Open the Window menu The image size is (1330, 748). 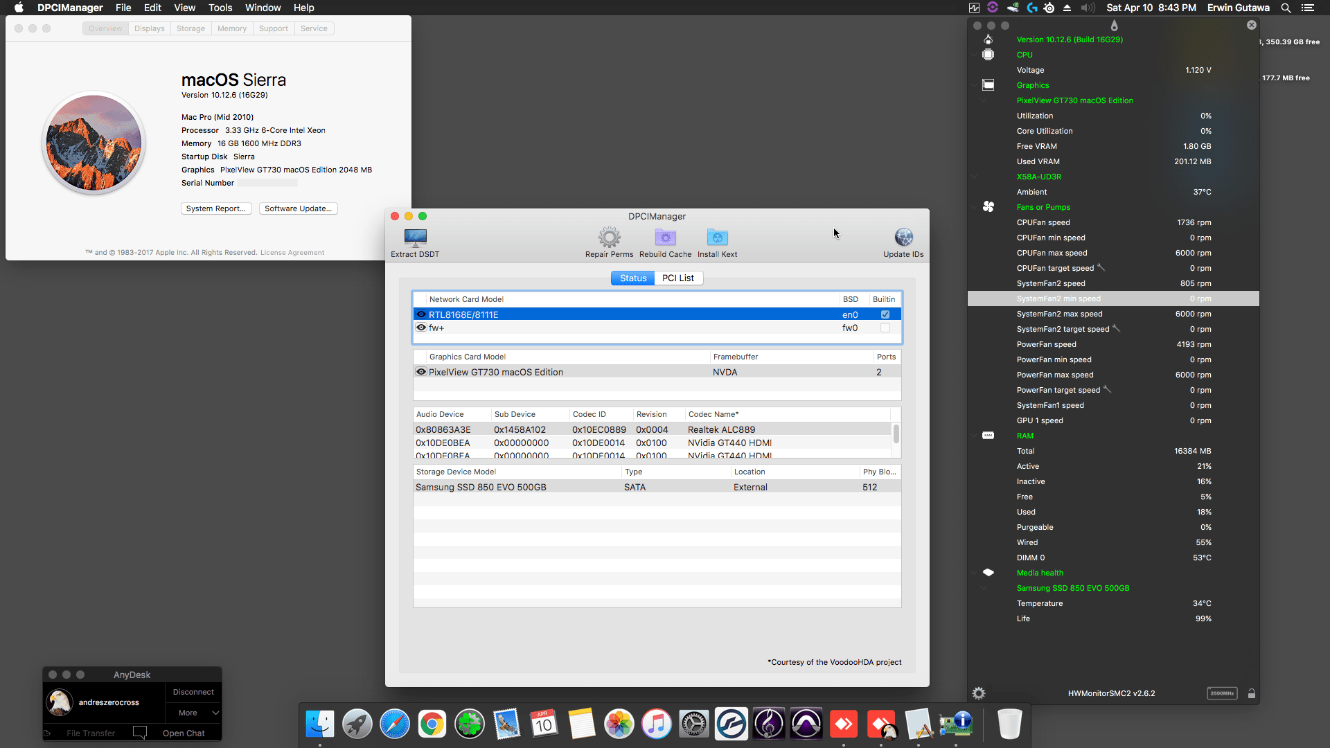click(263, 8)
